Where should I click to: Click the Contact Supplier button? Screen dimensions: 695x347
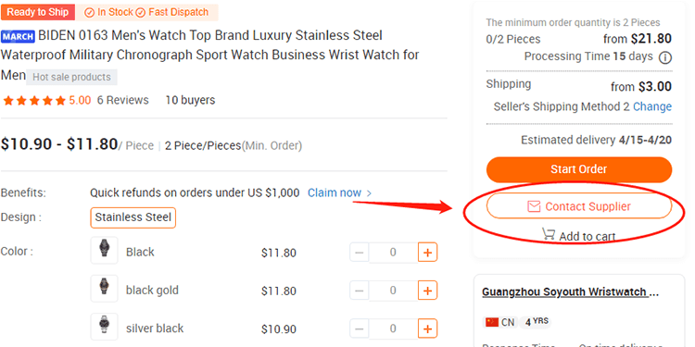(x=579, y=206)
